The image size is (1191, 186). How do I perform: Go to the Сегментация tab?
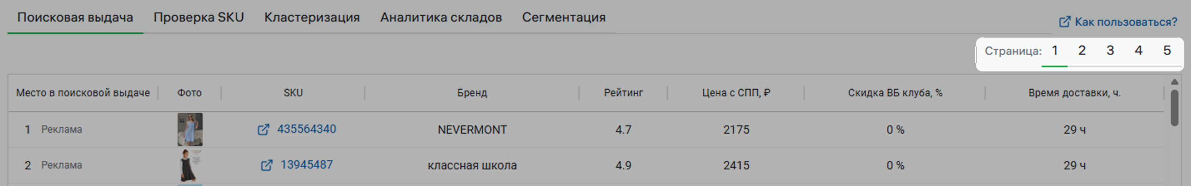(x=564, y=17)
